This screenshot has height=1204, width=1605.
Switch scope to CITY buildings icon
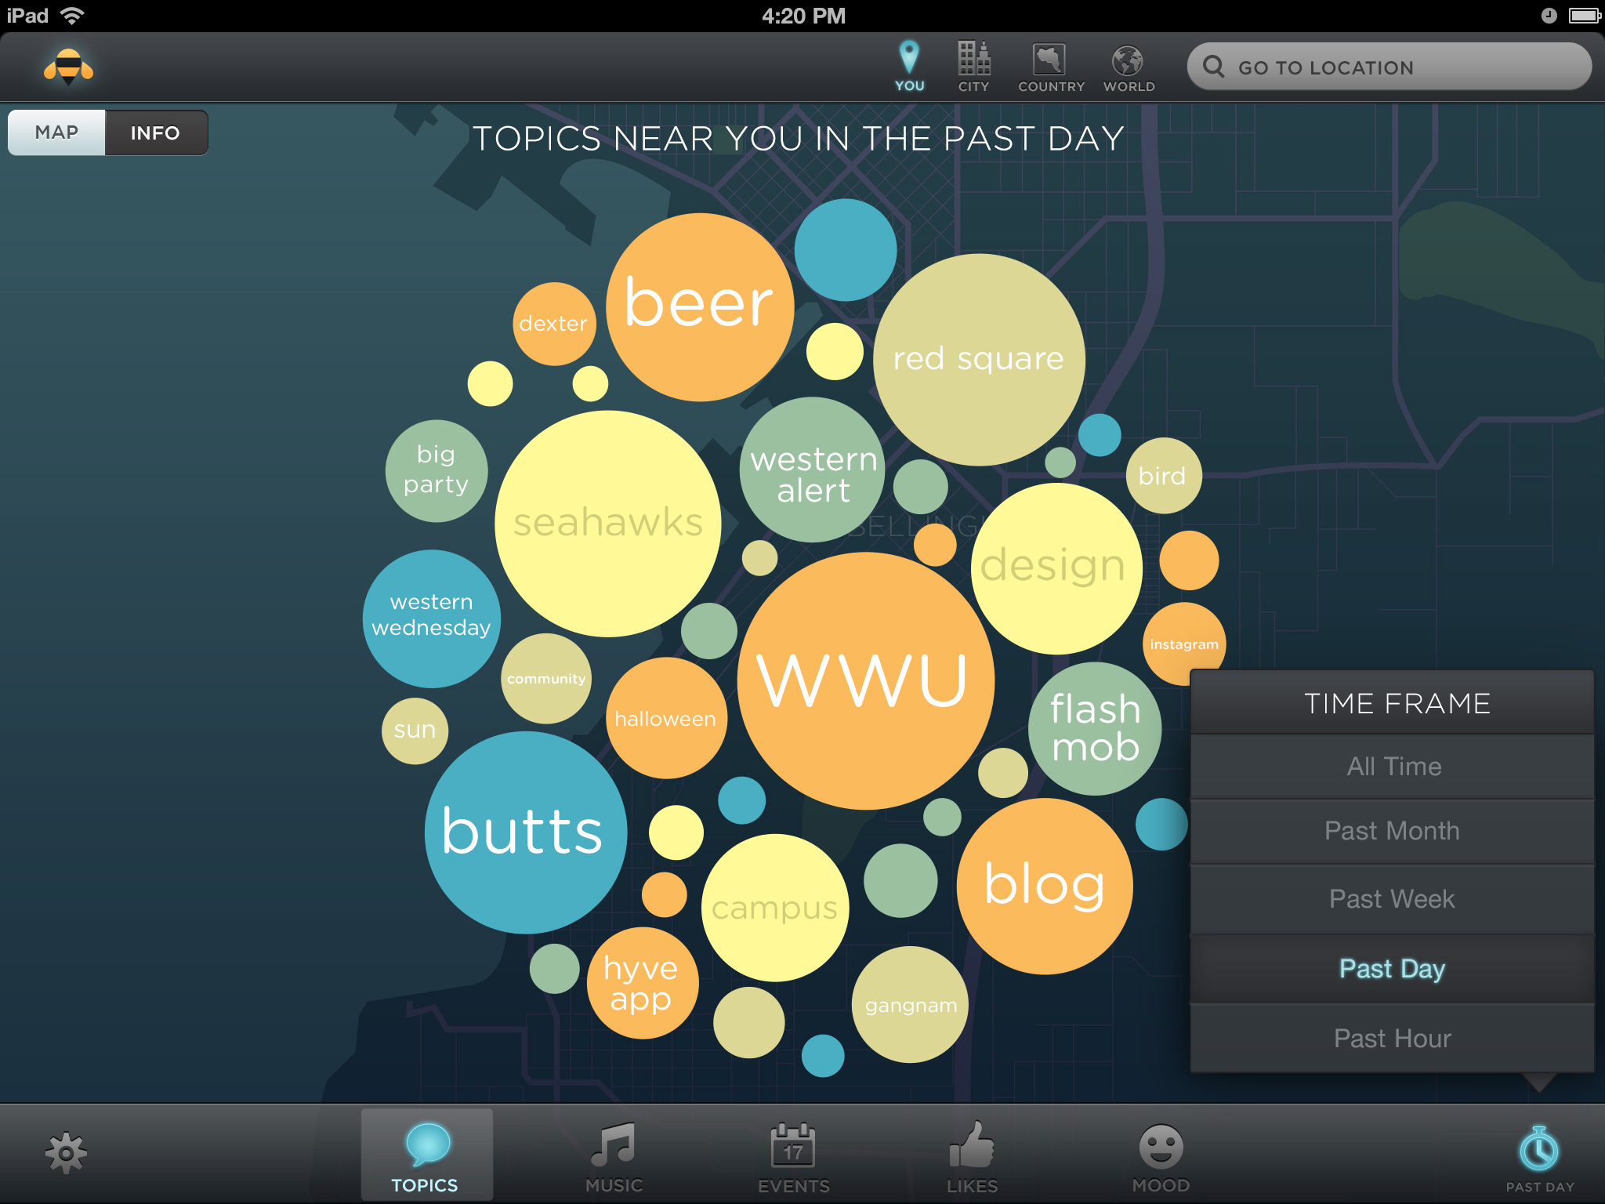[x=973, y=58]
